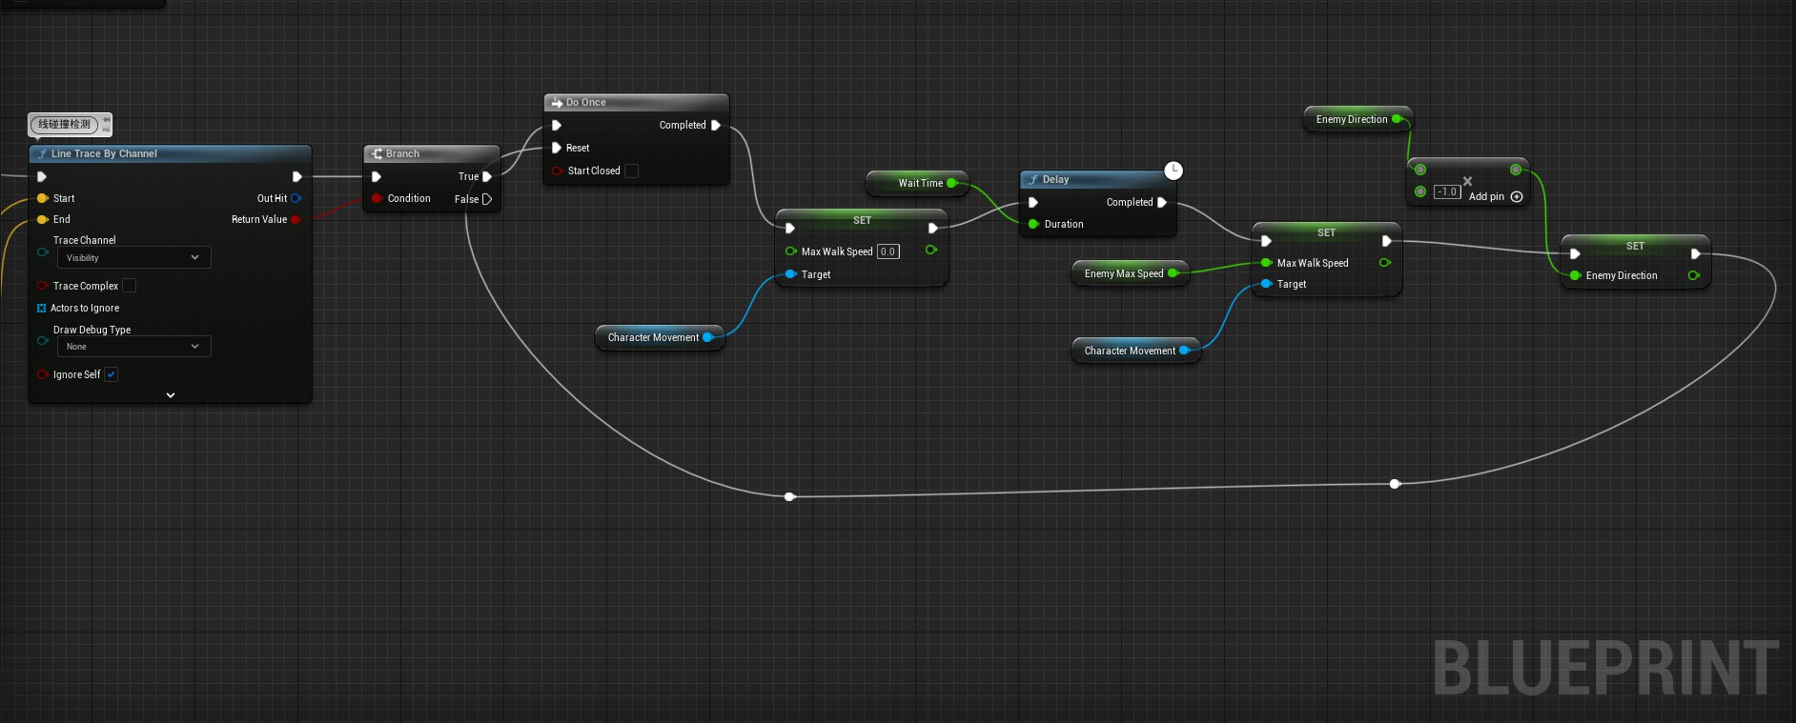This screenshot has height=723, width=1796.
Task: Open the Trace Channel Visibility dropdown
Action: point(133,257)
